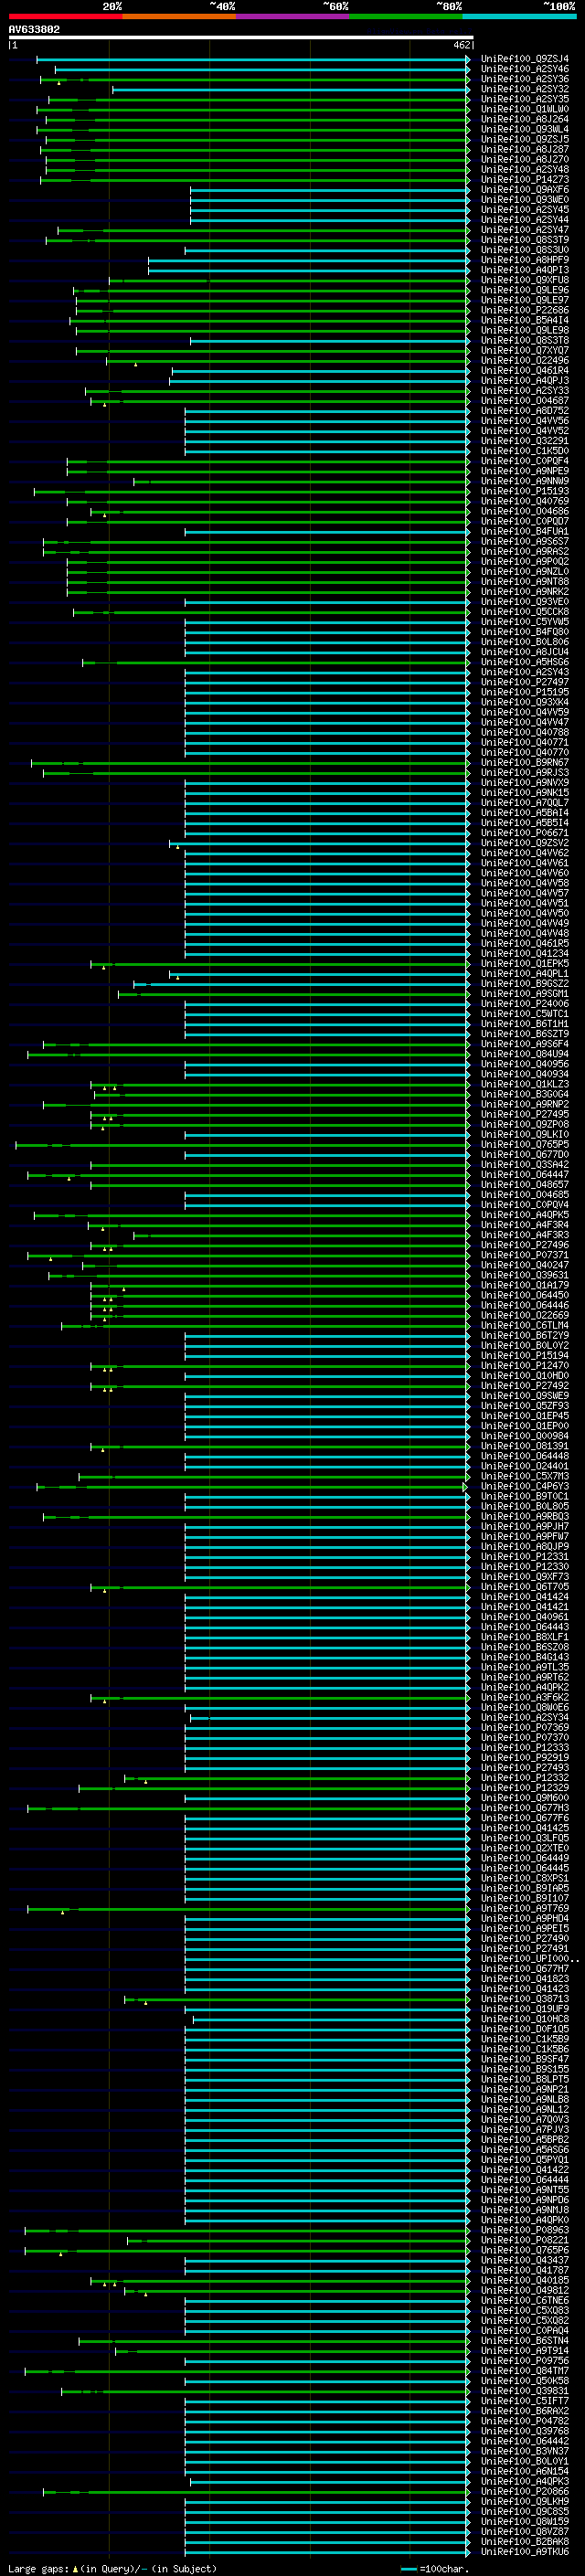The height and width of the screenshot is (2576, 585).
Task: Select the UniRef100_P12331 label
Action: tap(525, 1557)
